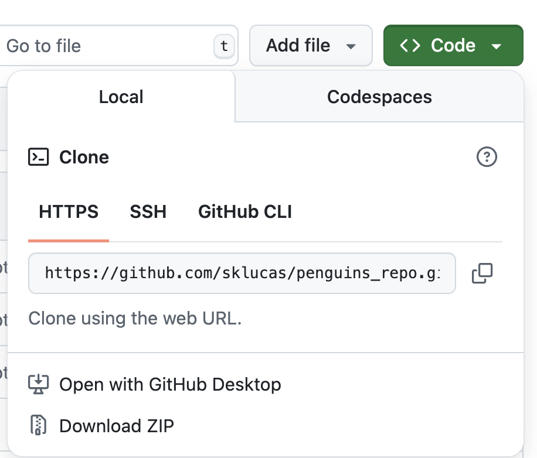Expand the Add file dropdown
537x458 pixels.
coord(311,45)
